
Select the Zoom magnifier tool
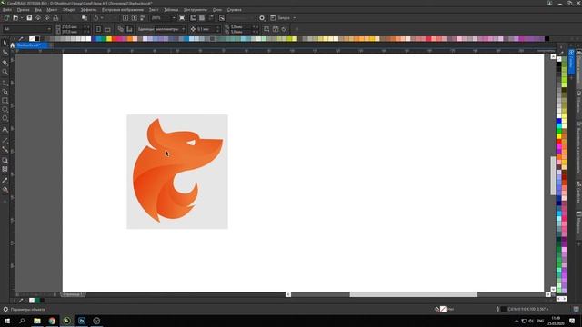[5, 72]
